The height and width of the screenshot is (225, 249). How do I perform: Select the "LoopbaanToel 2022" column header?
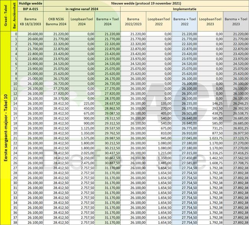click(x=159, y=21)
